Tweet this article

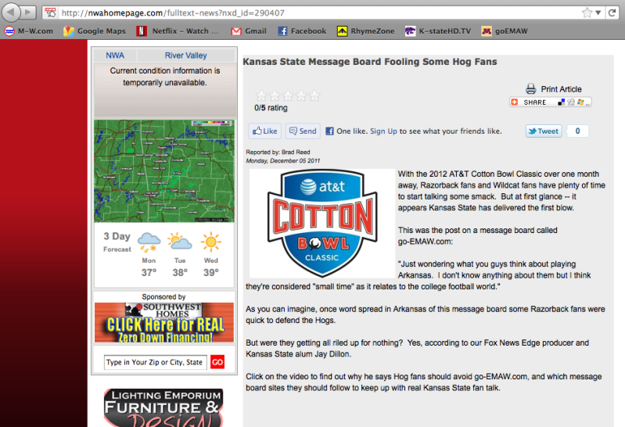(544, 131)
